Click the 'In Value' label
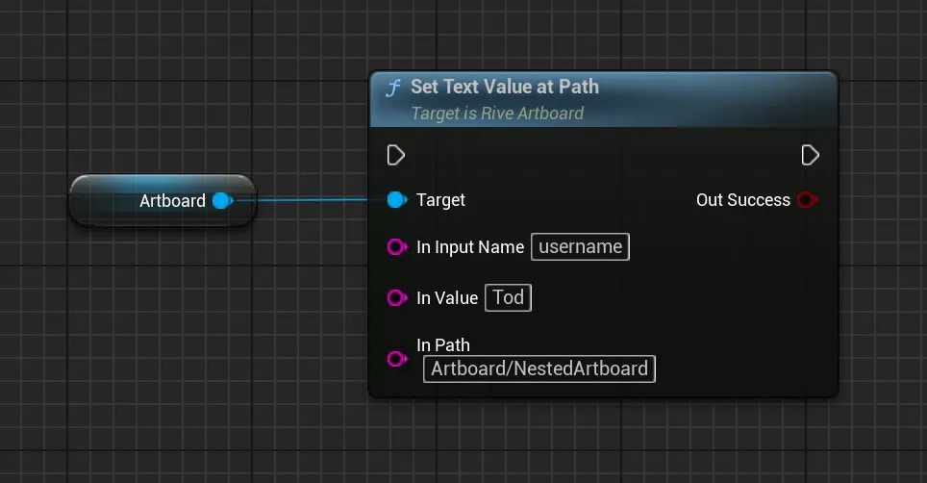The width and height of the screenshot is (927, 483). (x=447, y=298)
